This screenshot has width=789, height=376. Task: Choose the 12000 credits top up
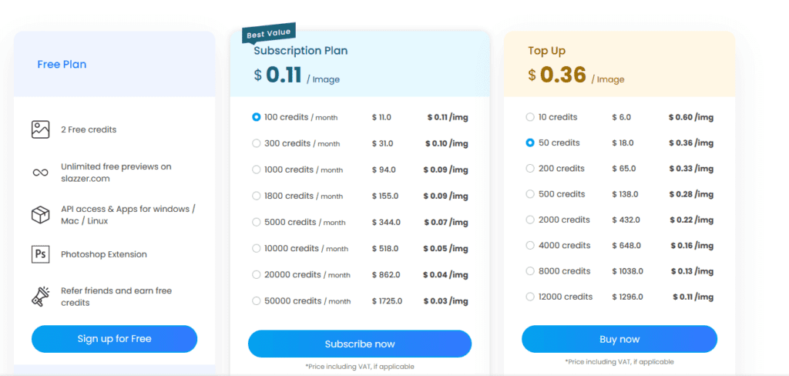529,297
